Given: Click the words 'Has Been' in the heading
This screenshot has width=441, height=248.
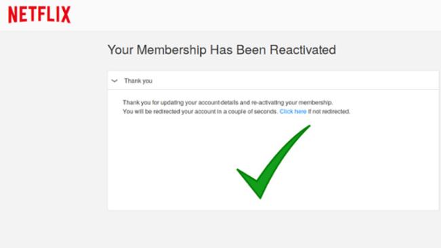Looking at the screenshot, I should point(238,49).
